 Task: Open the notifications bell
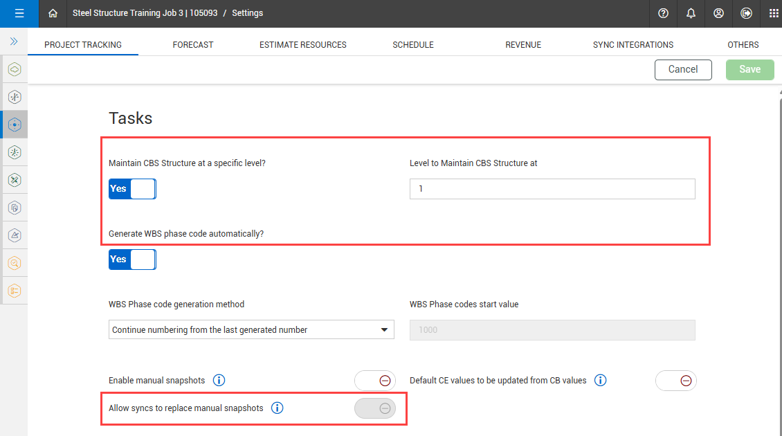[691, 13]
